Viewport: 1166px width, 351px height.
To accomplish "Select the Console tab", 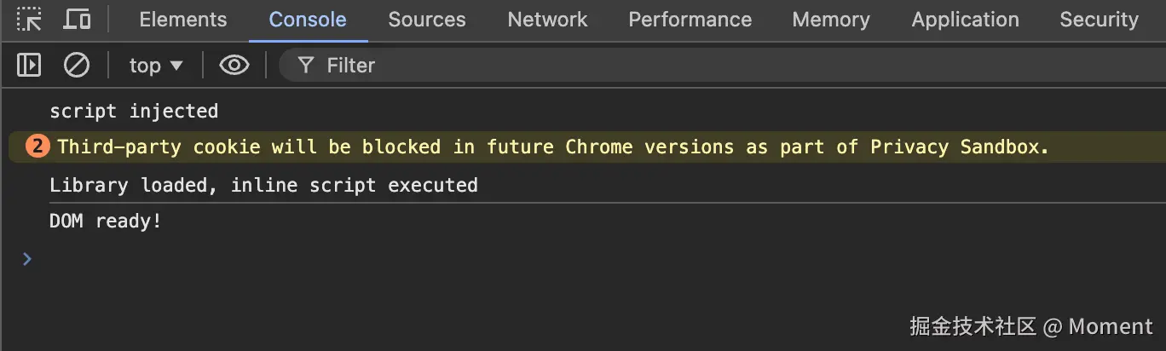I will (x=308, y=20).
